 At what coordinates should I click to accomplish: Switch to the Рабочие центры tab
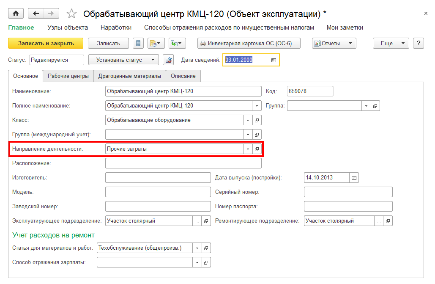click(68, 76)
